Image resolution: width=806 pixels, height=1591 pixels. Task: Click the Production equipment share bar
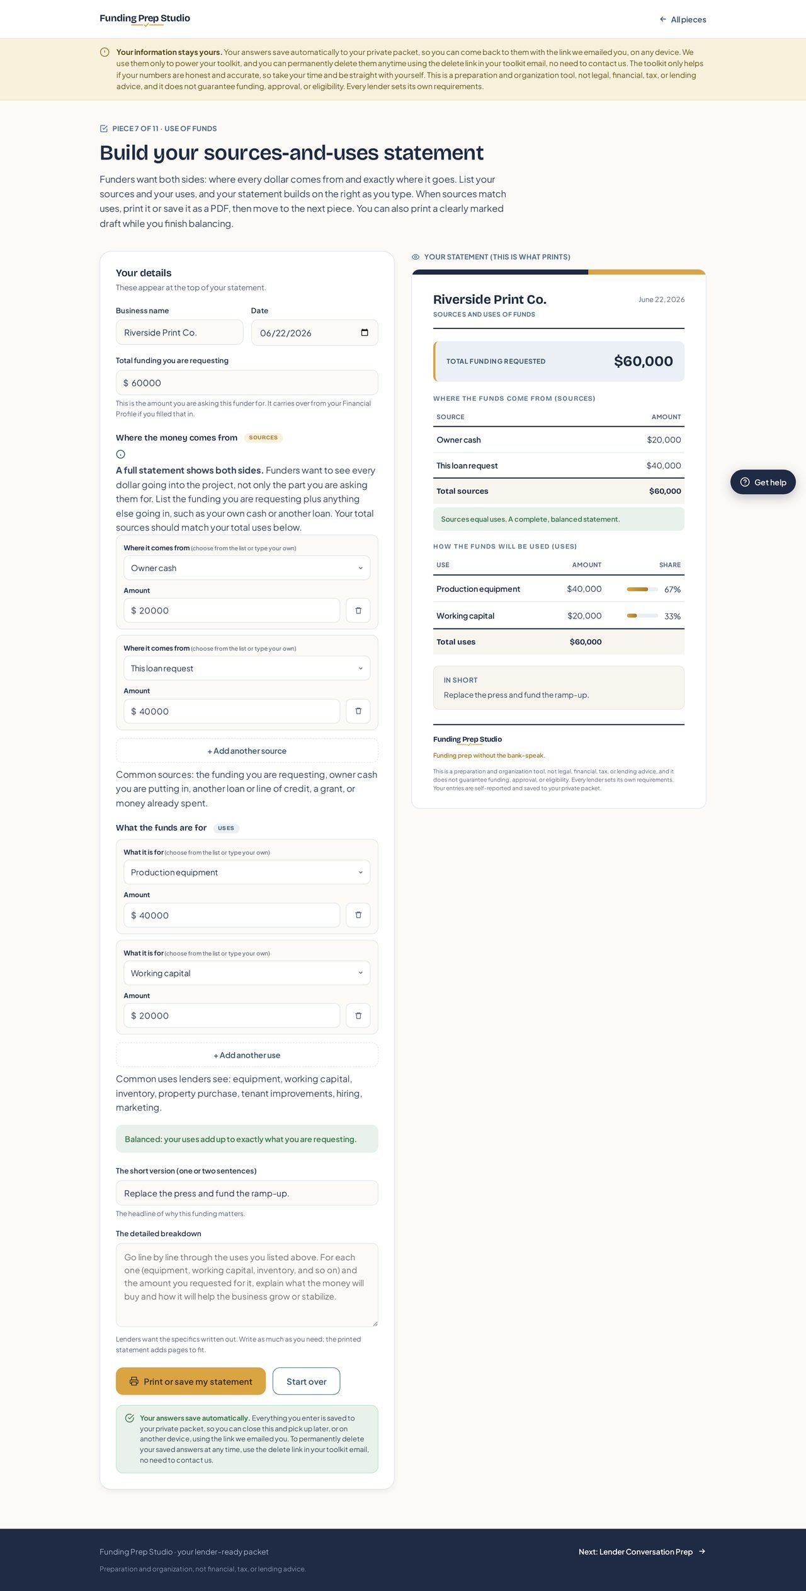click(642, 589)
